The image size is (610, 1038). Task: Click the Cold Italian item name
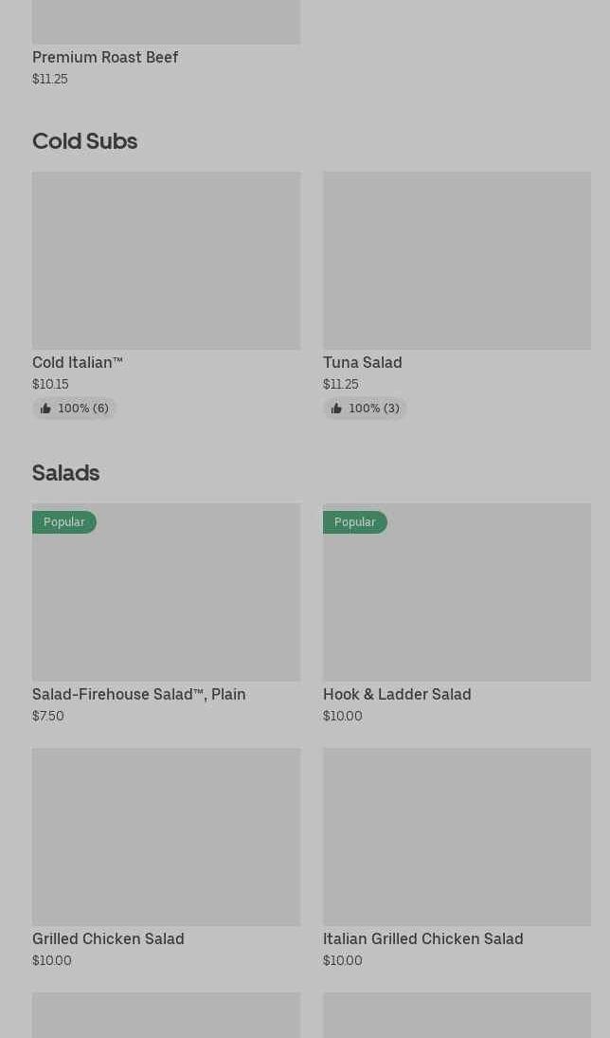pyautogui.click(x=78, y=362)
